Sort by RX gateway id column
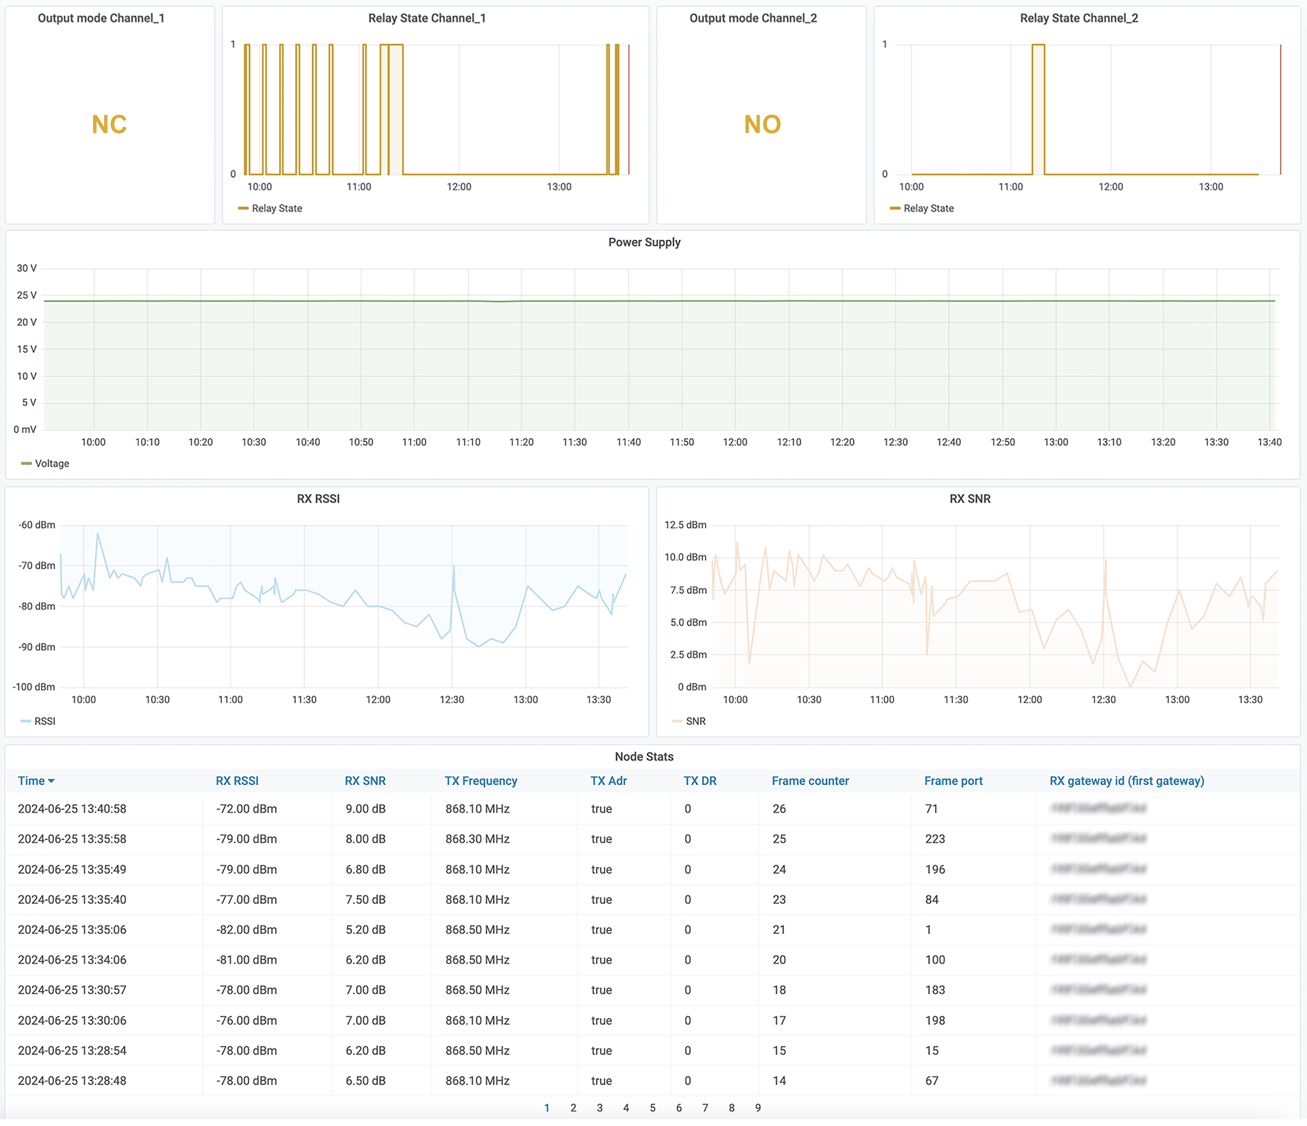The width and height of the screenshot is (1307, 1126). coord(1127,781)
